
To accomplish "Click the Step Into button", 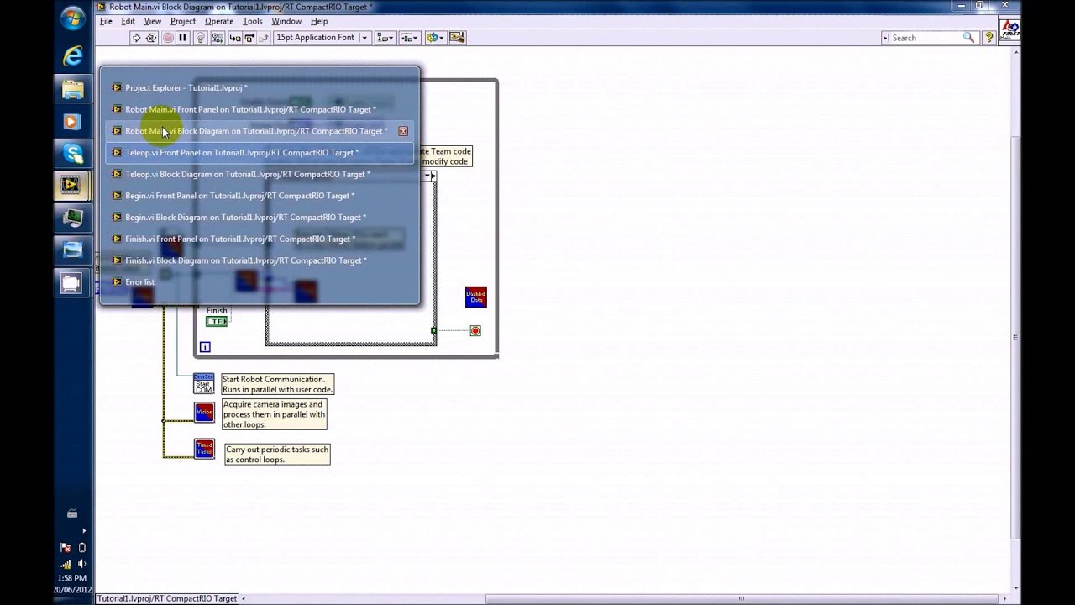I will click(x=234, y=38).
